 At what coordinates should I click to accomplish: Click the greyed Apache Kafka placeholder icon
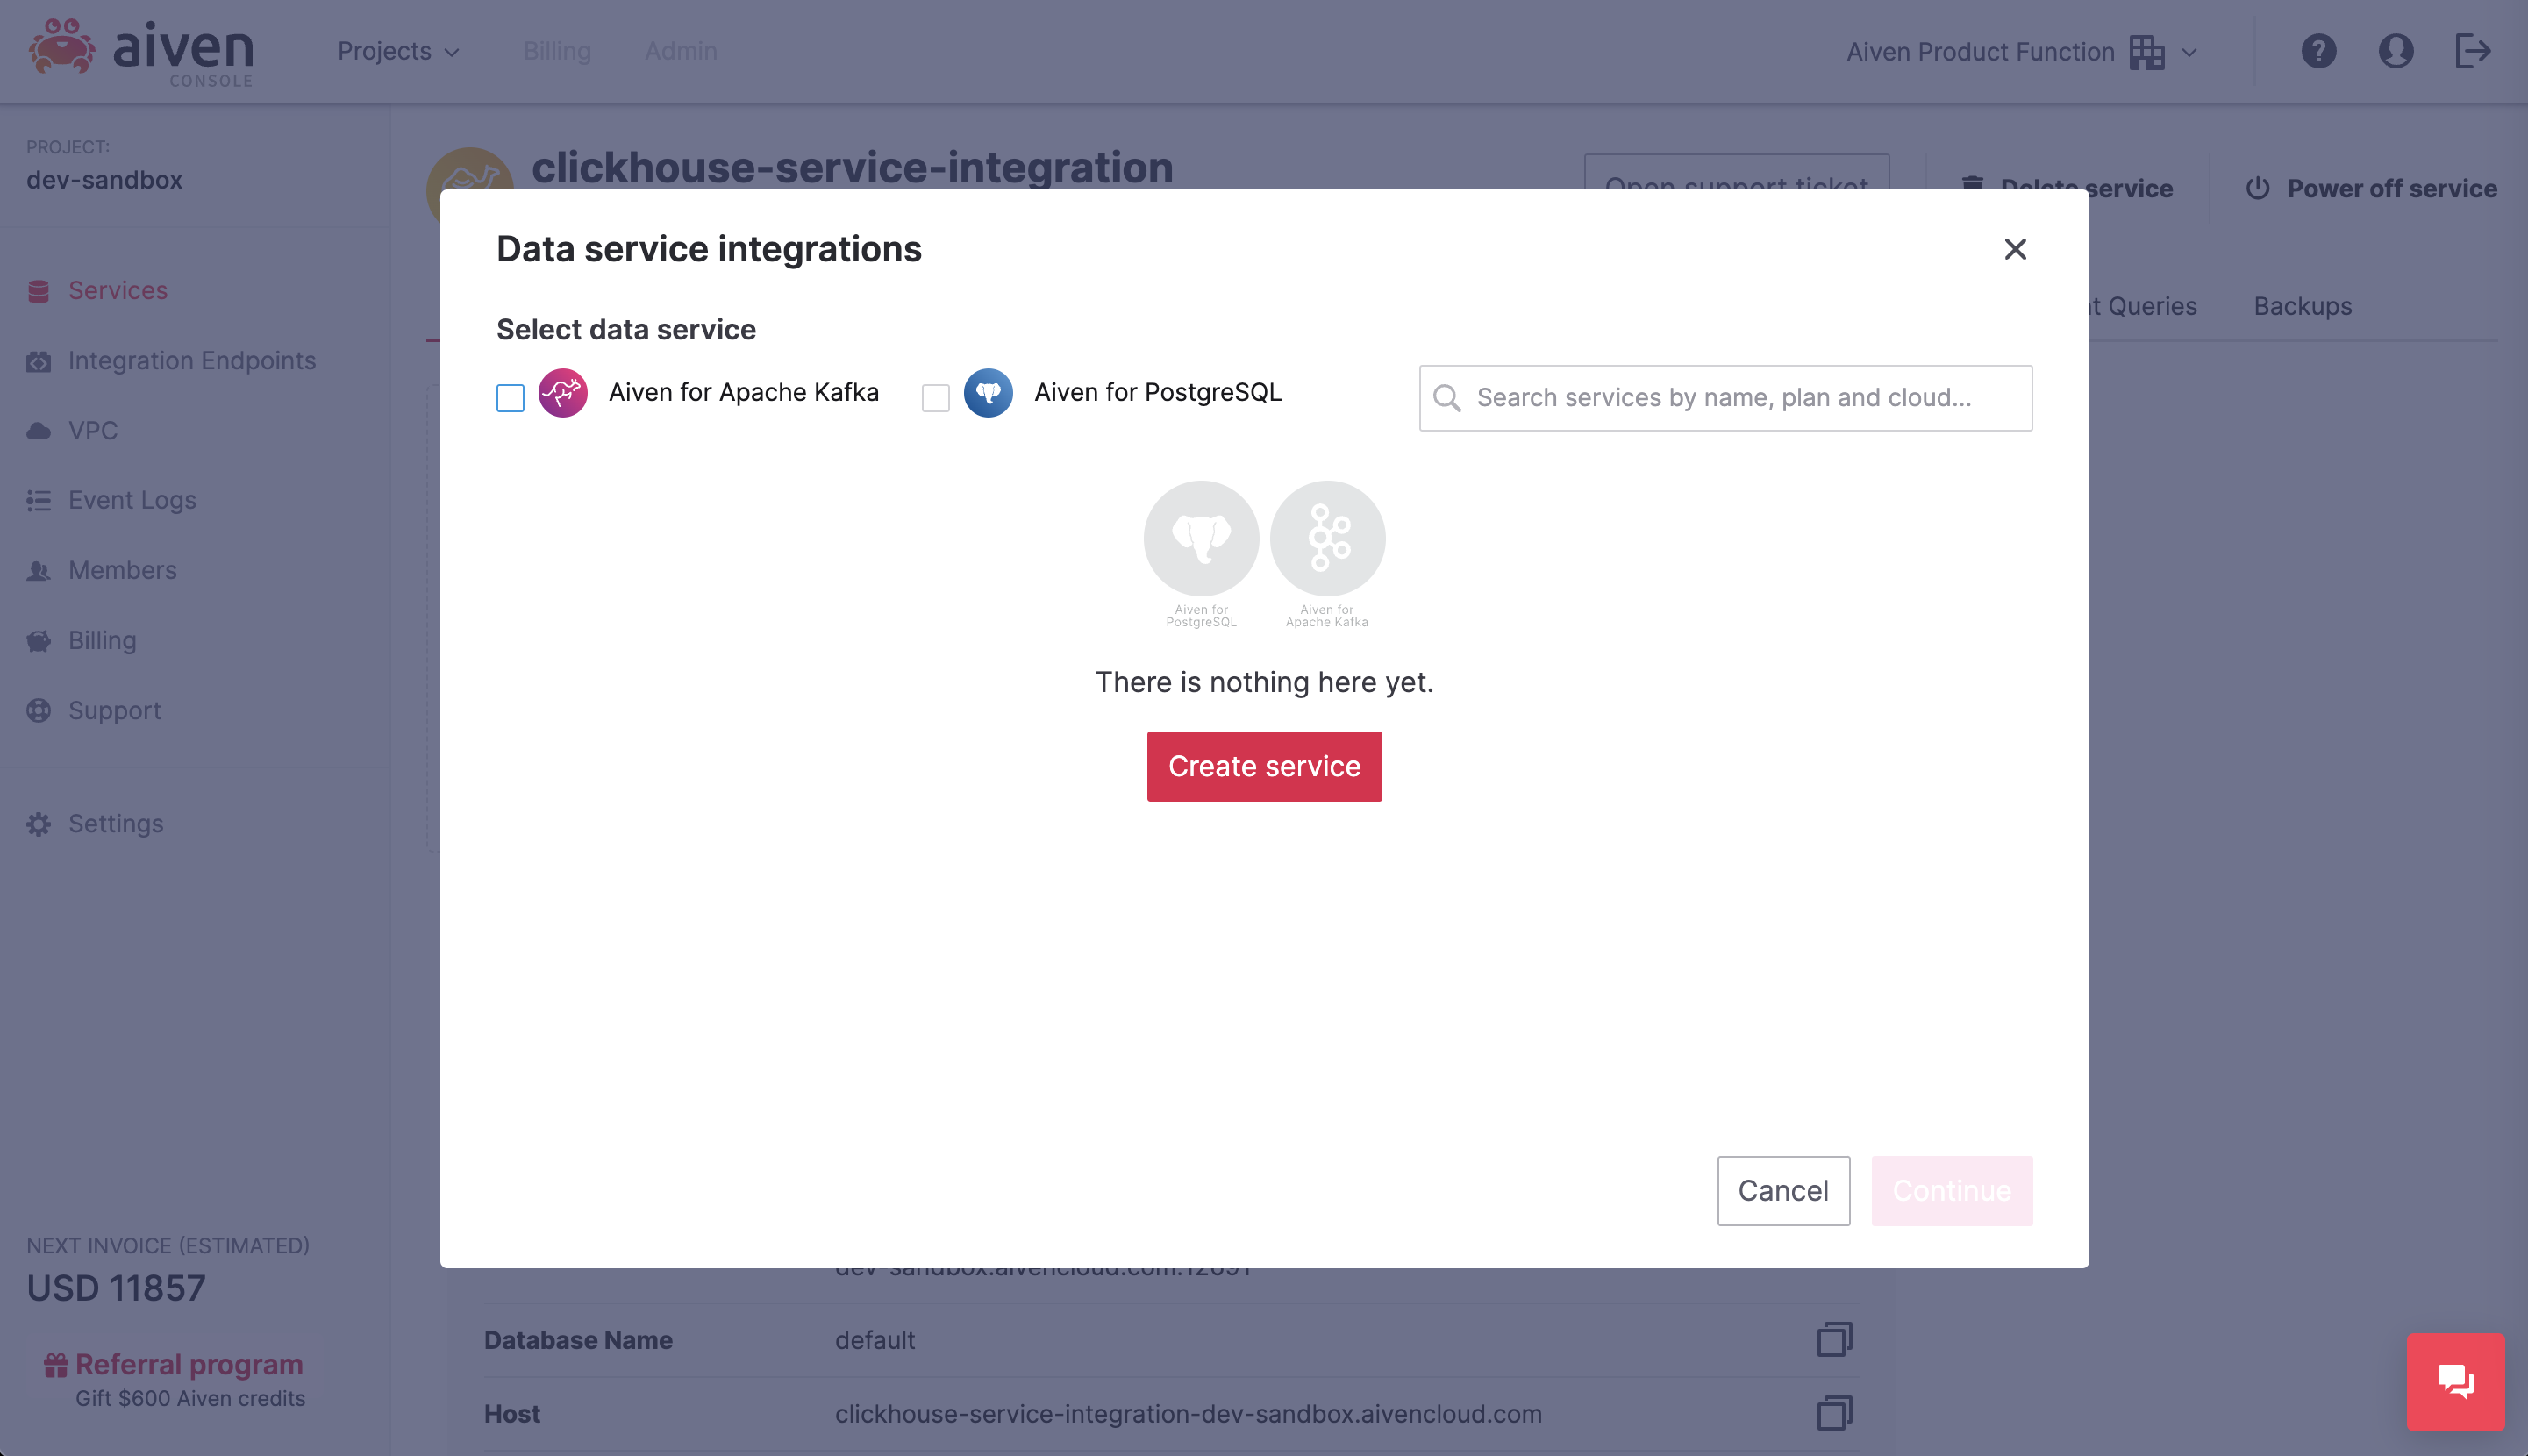[1327, 538]
